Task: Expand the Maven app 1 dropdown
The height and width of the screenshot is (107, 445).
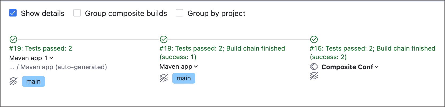Action: click(52, 58)
